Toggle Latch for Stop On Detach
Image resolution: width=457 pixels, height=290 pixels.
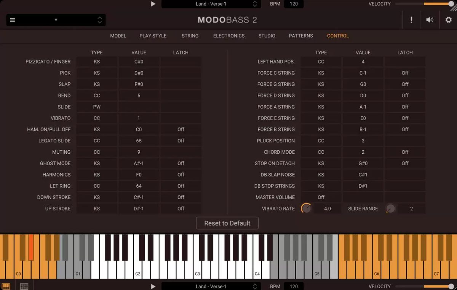pyautogui.click(x=405, y=163)
